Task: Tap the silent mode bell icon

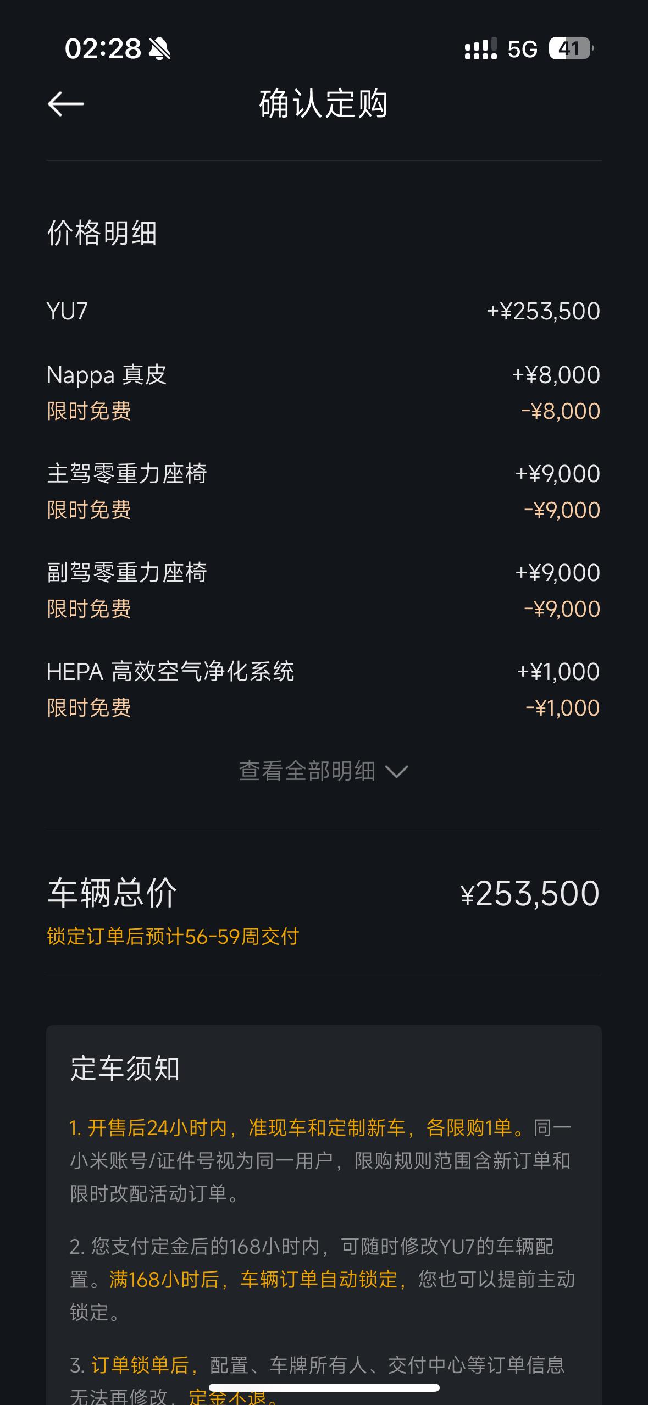Action: point(159,49)
